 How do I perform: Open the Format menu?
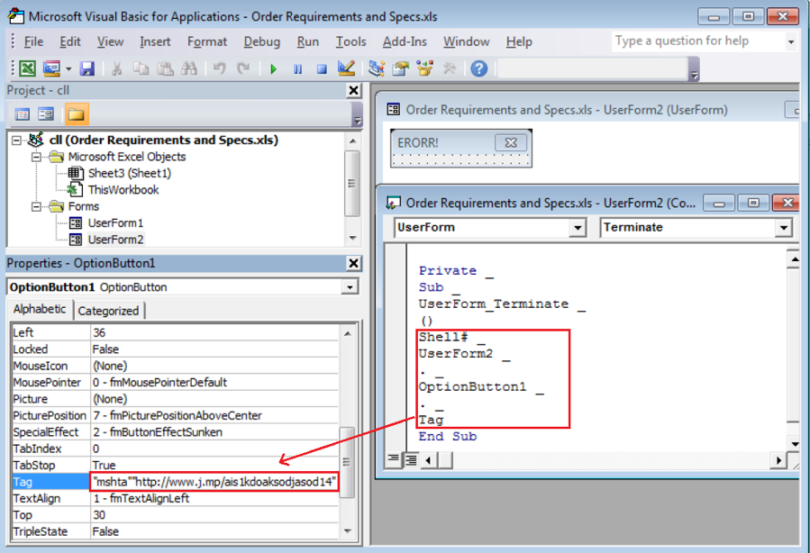point(207,41)
